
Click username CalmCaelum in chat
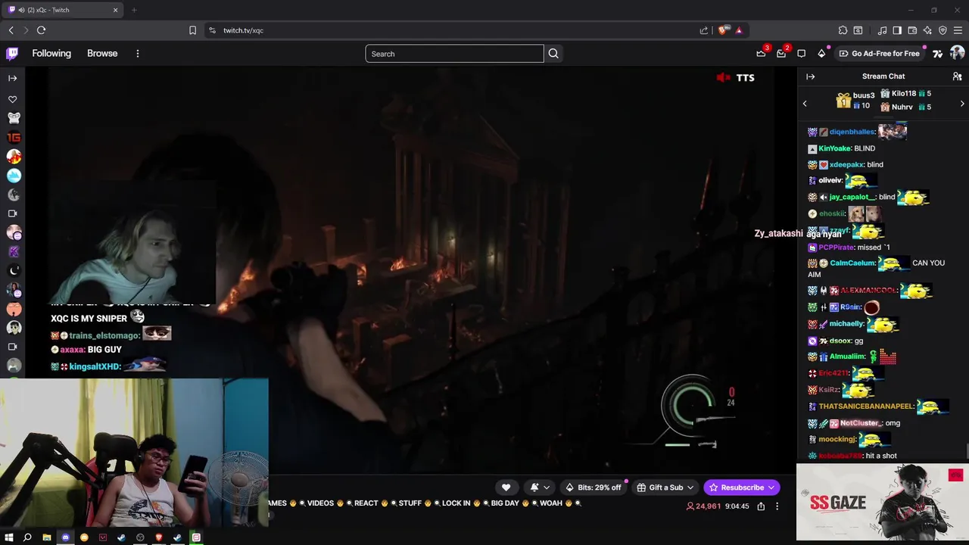tap(852, 263)
